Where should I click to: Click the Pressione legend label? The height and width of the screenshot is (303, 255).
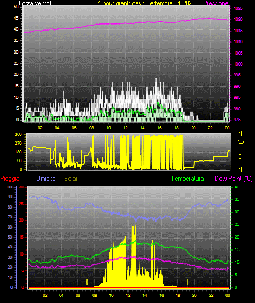(216, 3)
